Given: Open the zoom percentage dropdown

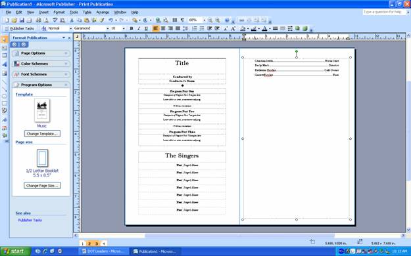Looking at the screenshot, I should [x=205, y=20].
